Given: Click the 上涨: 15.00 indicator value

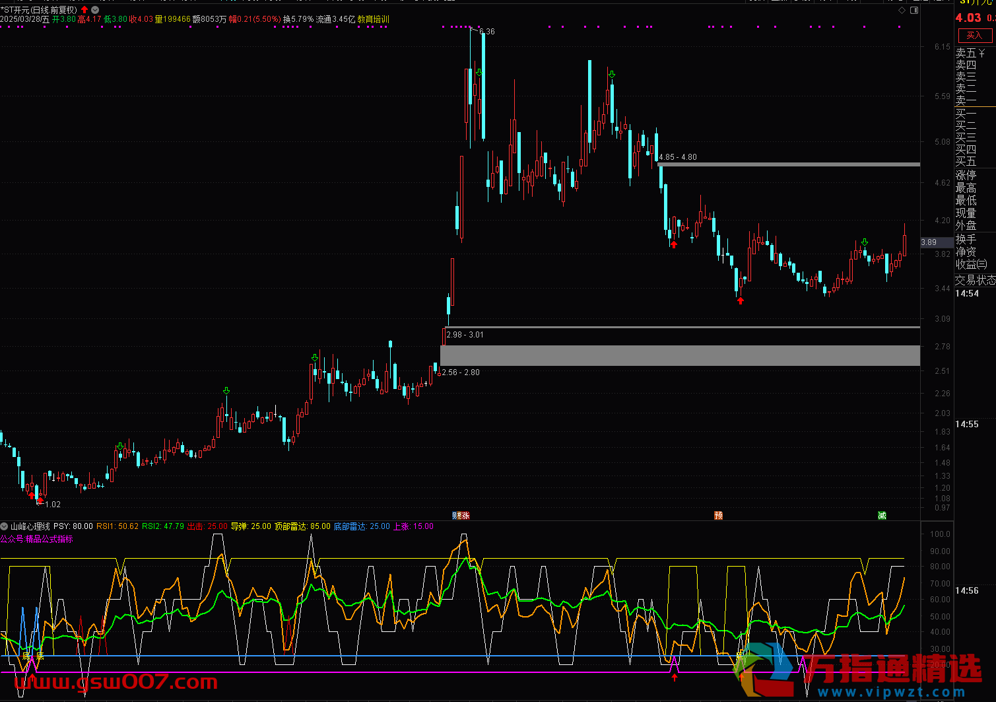Looking at the screenshot, I should click(413, 526).
